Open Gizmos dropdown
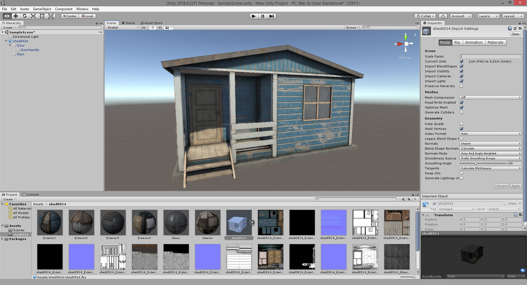 (x=352, y=27)
